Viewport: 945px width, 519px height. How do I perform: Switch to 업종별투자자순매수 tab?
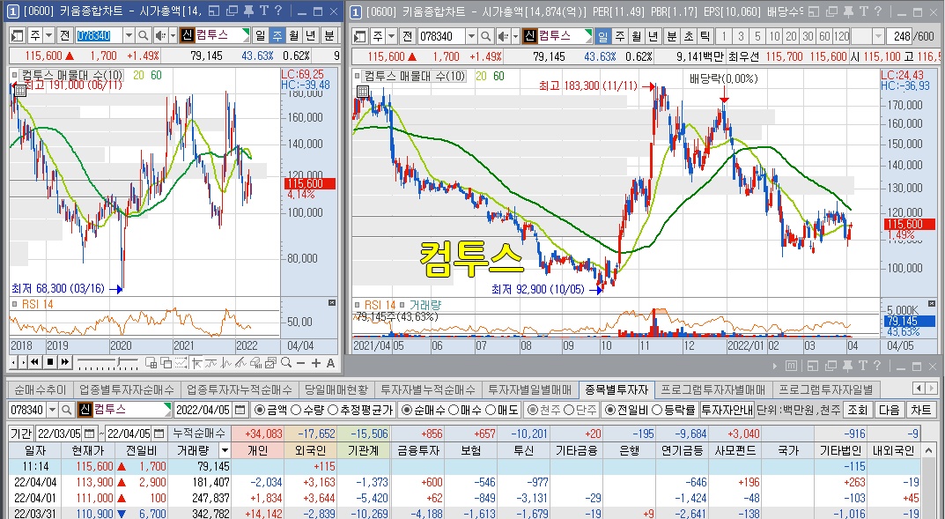[126, 389]
